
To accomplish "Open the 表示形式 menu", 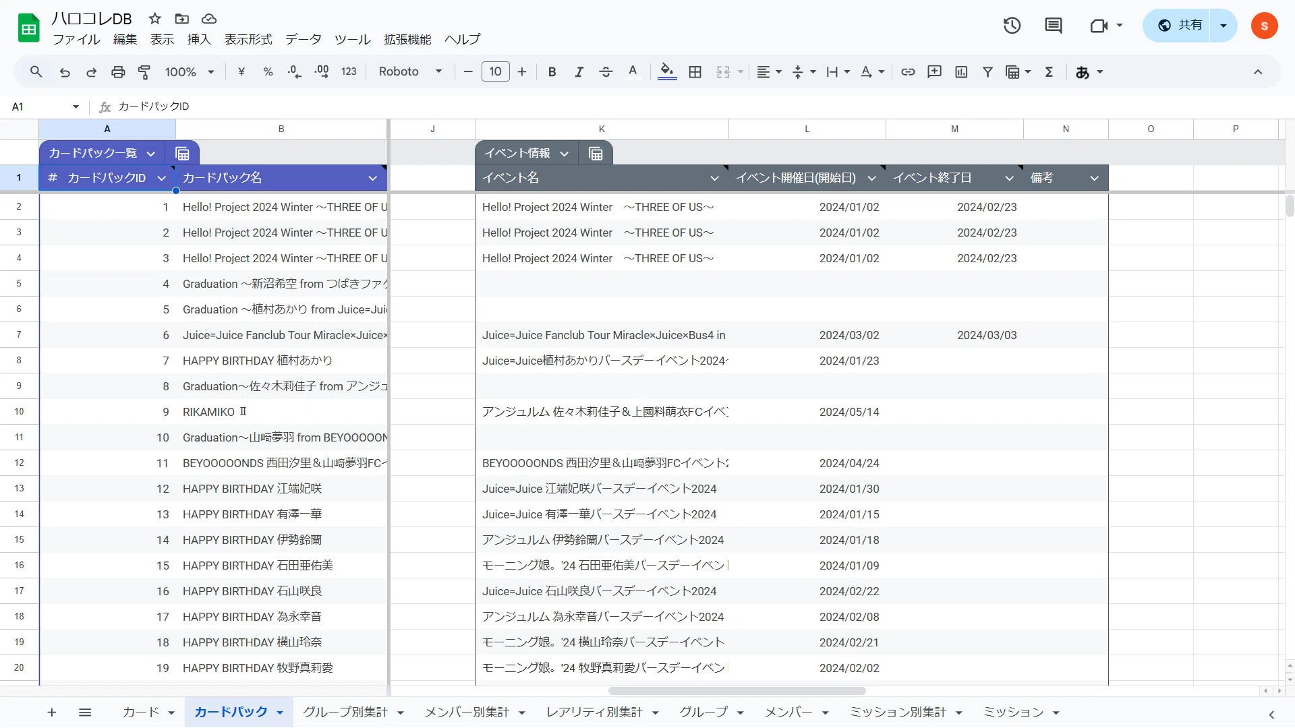I will pos(248,39).
